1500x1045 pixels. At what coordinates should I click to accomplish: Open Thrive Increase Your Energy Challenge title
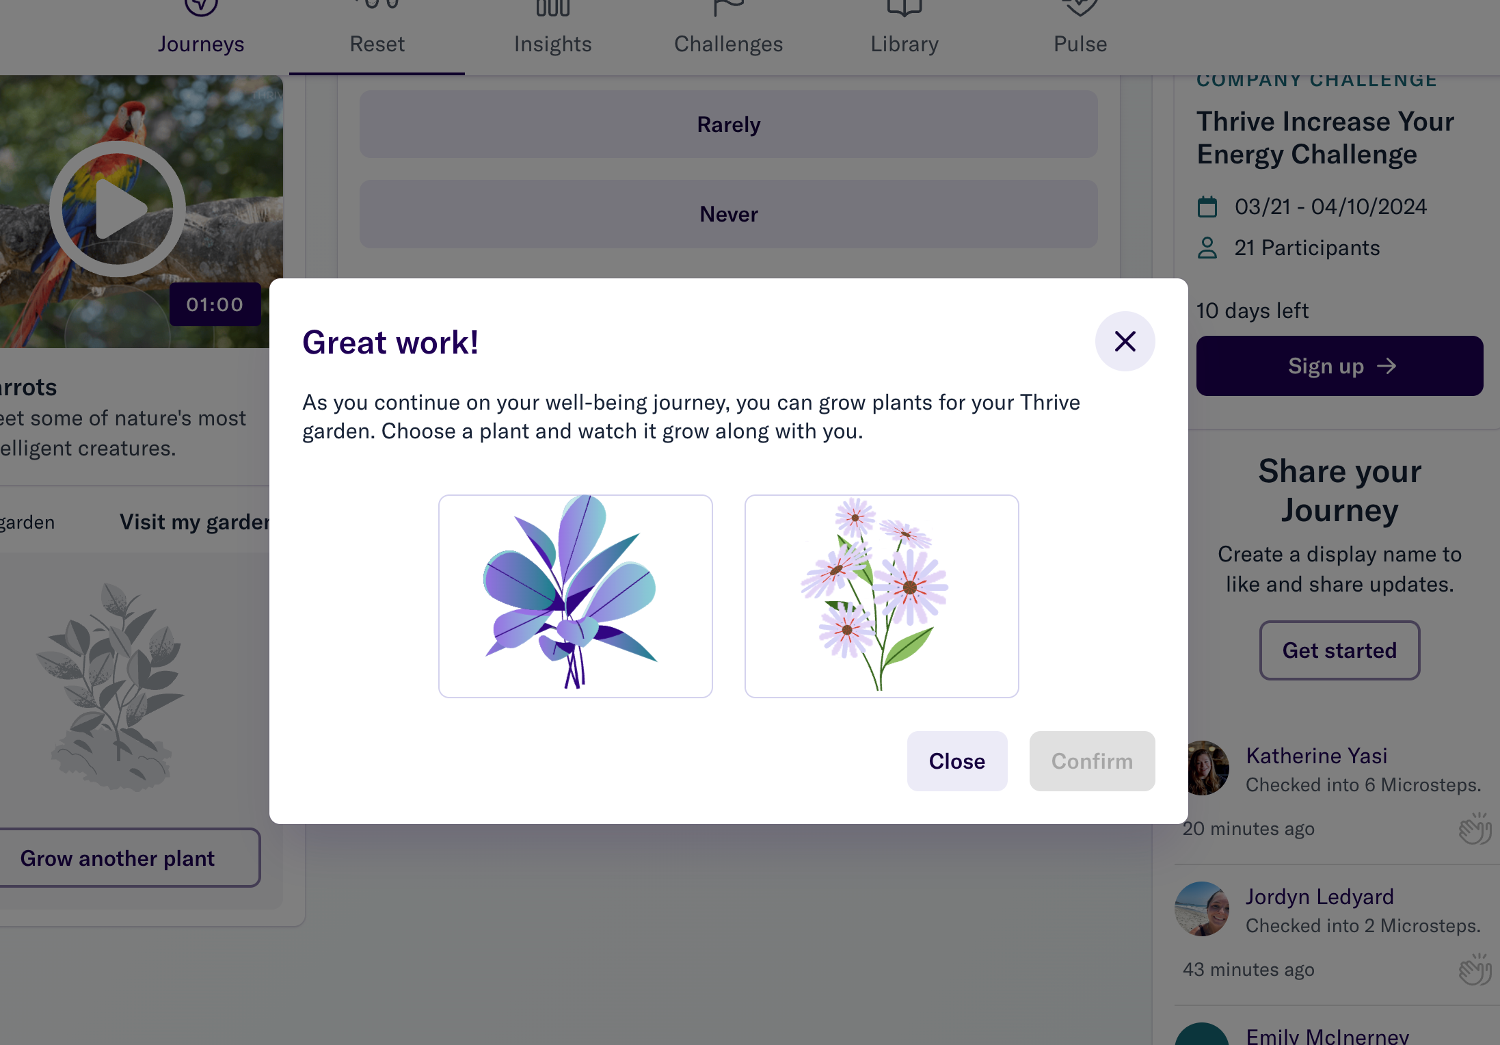(x=1325, y=138)
